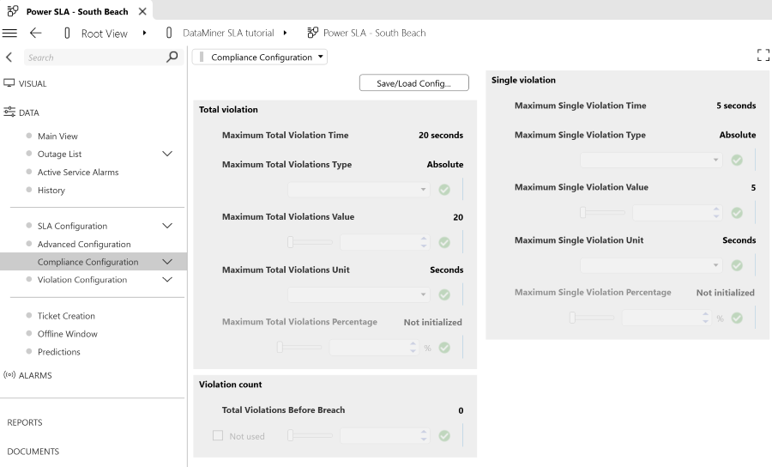The height and width of the screenshot is (467, 772).
Task: Expand the Compliance Configuration sidebar chevron
Action: coord(167,262)
